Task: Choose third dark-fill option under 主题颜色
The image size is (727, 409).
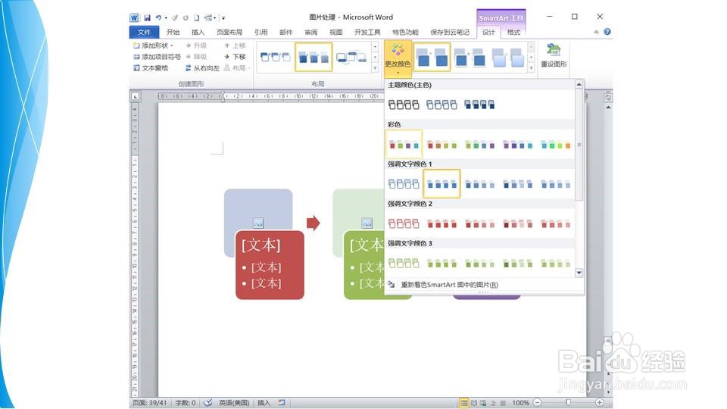Action: point(479,105)
